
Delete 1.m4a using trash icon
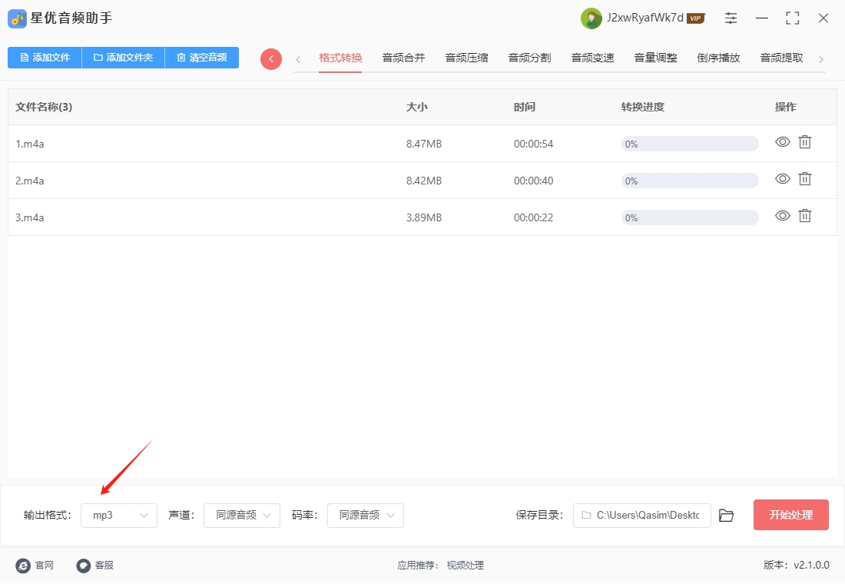(x=804, y=142)
